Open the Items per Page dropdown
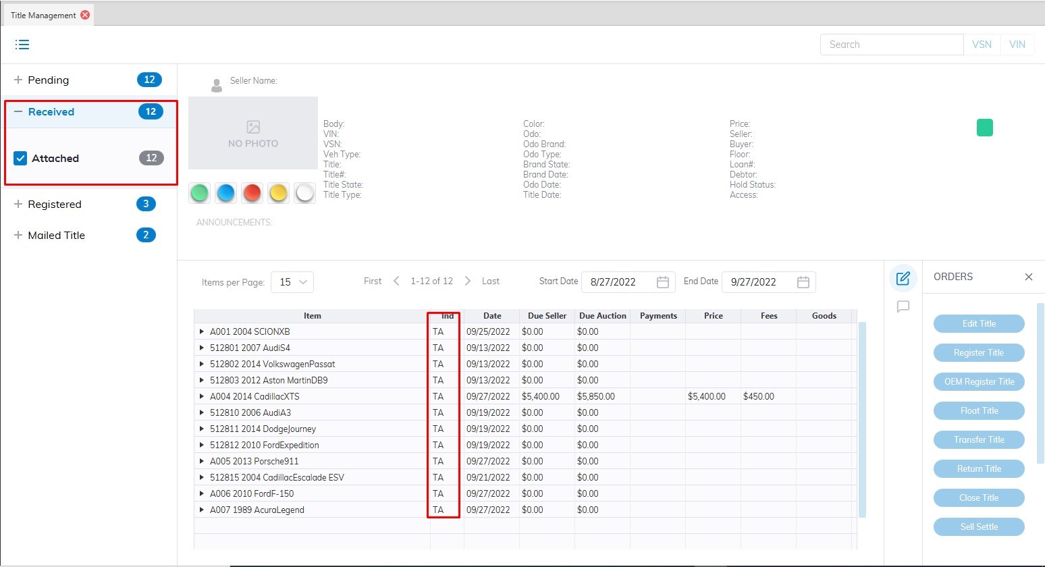Viewport: 1045px width, 567px height. click(x=292, y=282)
